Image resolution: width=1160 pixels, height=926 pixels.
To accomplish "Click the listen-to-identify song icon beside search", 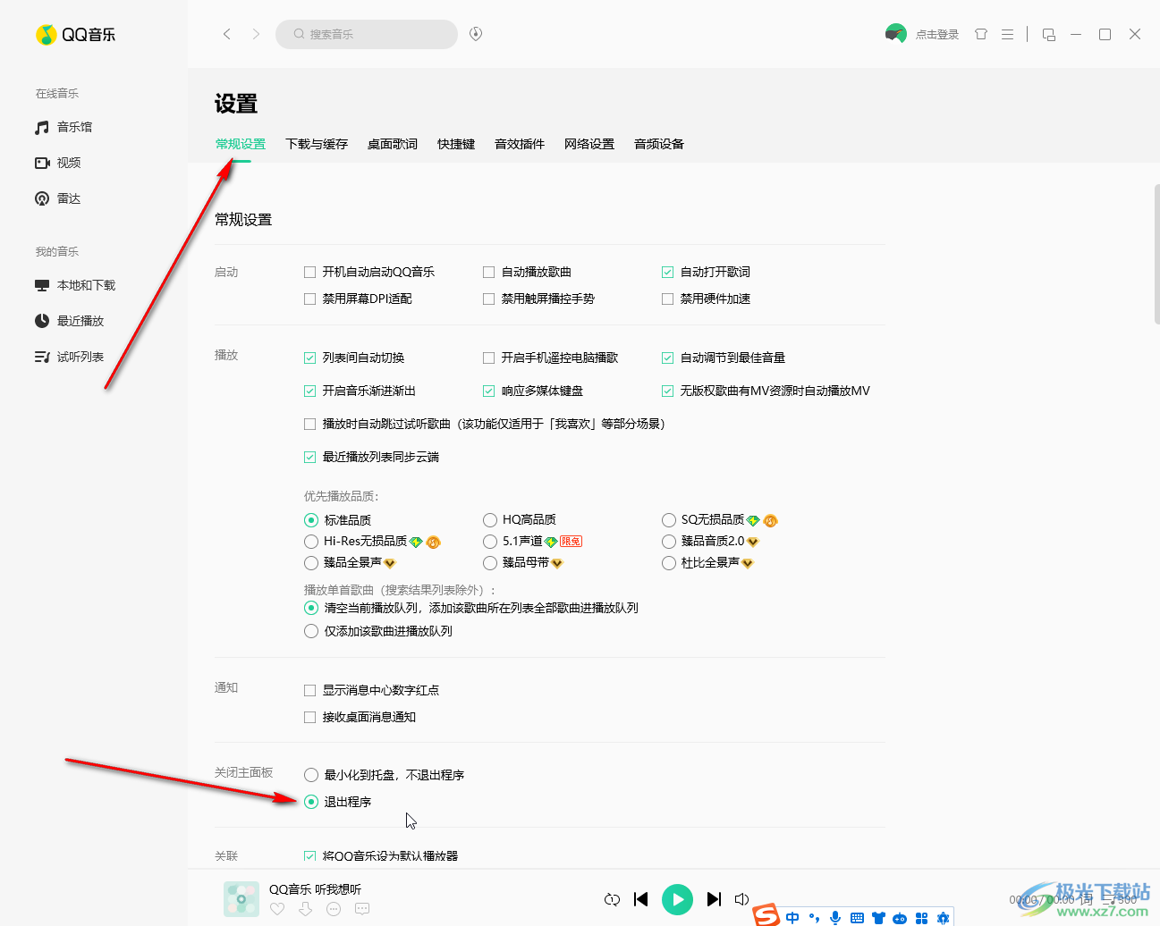I will [476, 34].
